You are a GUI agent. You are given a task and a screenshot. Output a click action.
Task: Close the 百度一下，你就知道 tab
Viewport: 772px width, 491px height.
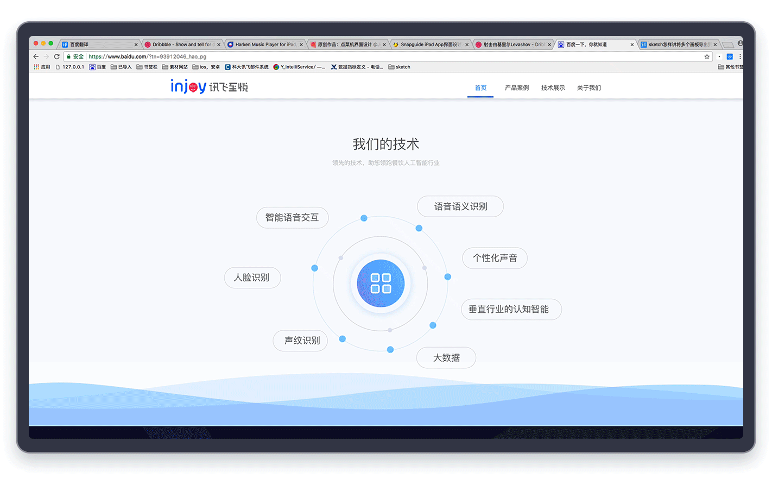[632, 45]
